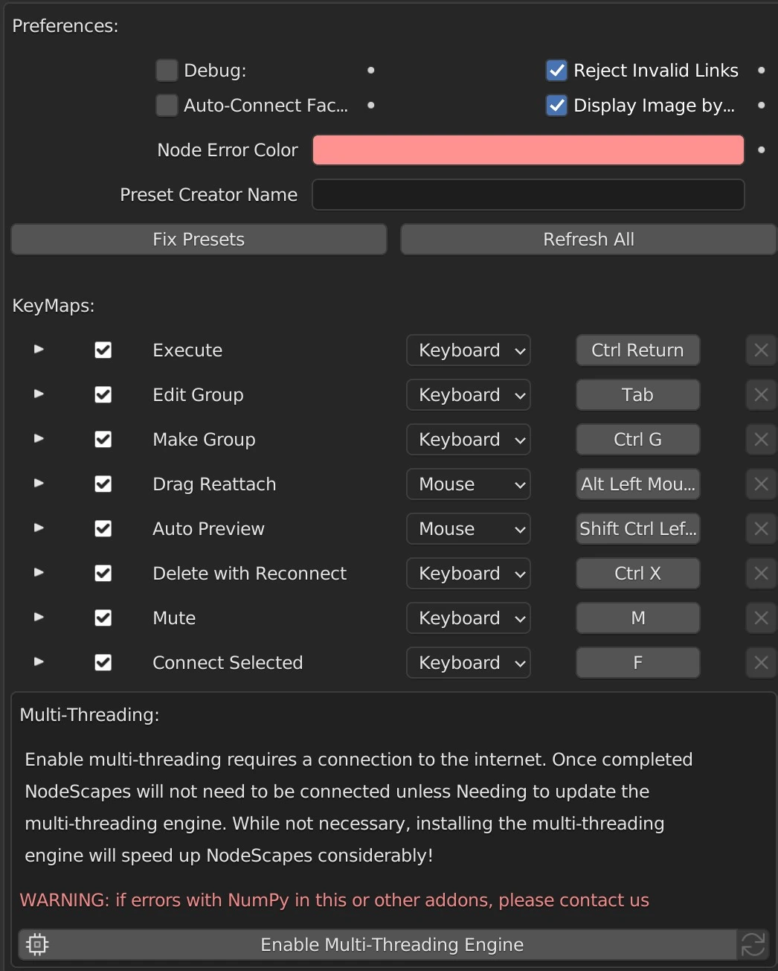
Task: Click the Preset Creator Name text field
Action: (527, 195)
